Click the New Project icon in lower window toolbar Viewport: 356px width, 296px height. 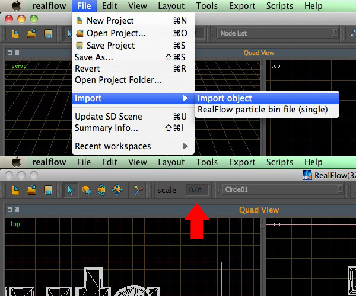(x=15, y=190)
